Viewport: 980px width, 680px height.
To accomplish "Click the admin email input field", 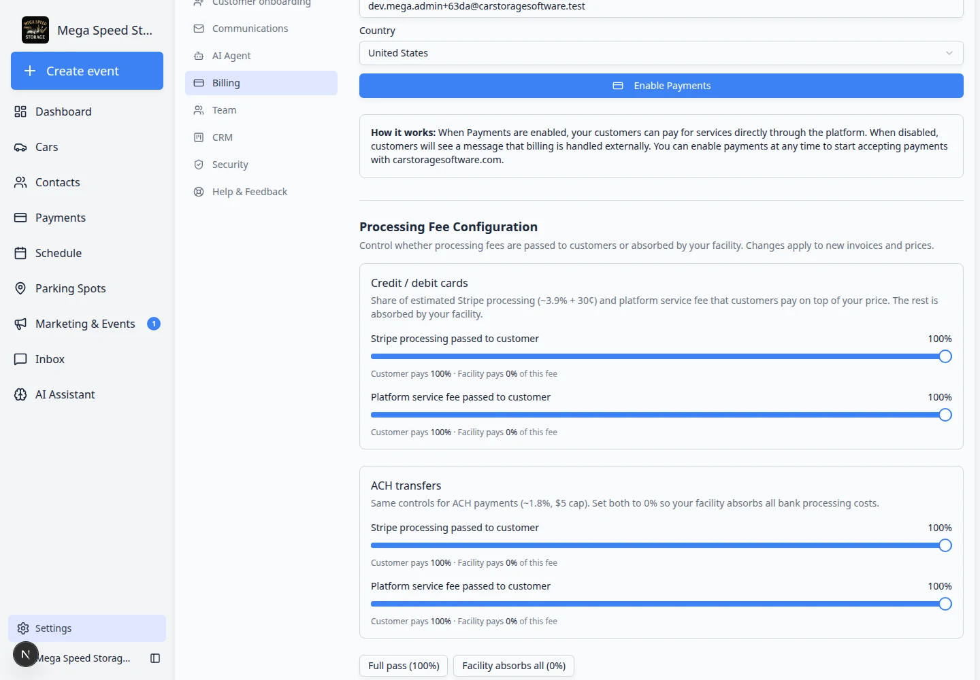I will (661, 7).
